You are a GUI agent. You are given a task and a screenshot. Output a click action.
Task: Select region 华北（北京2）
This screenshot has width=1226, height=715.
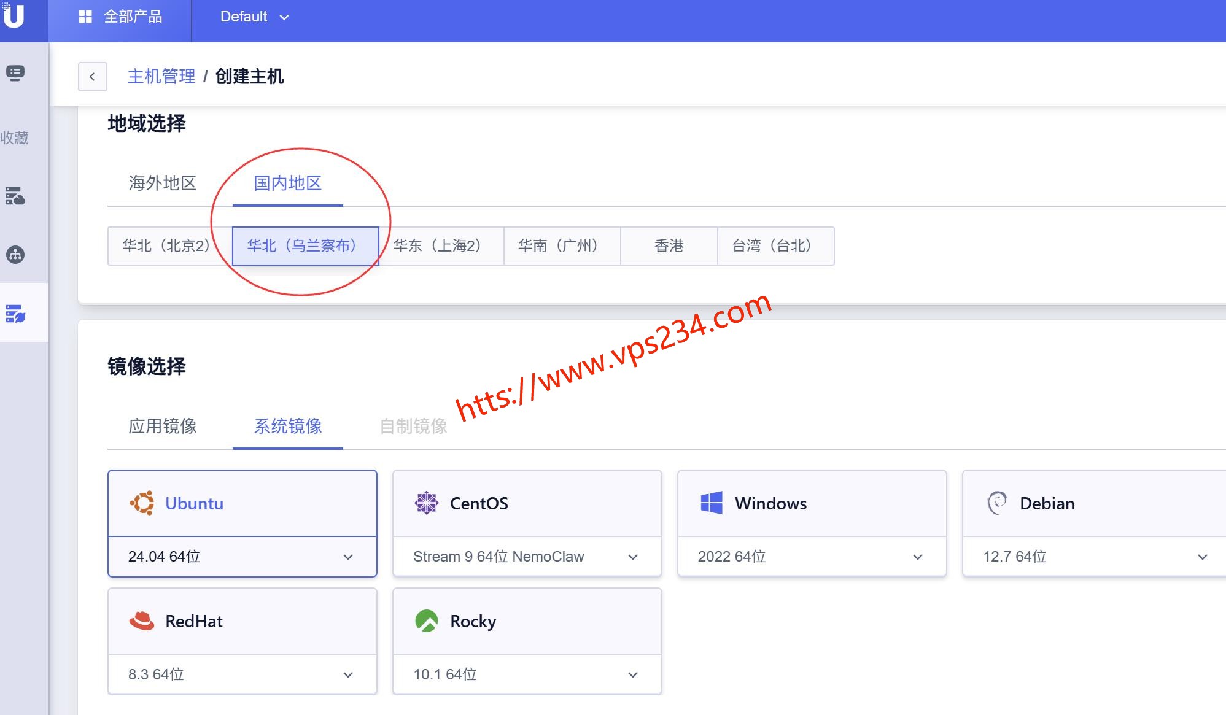click(x=169, y=246)
